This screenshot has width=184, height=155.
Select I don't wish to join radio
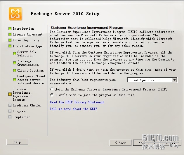pos(52,95)
